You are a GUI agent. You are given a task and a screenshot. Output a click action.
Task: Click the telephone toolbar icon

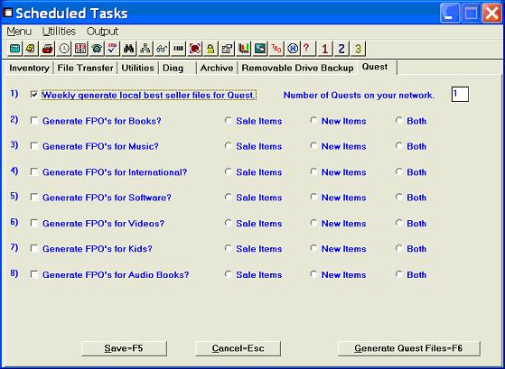[x=97, y=49]
